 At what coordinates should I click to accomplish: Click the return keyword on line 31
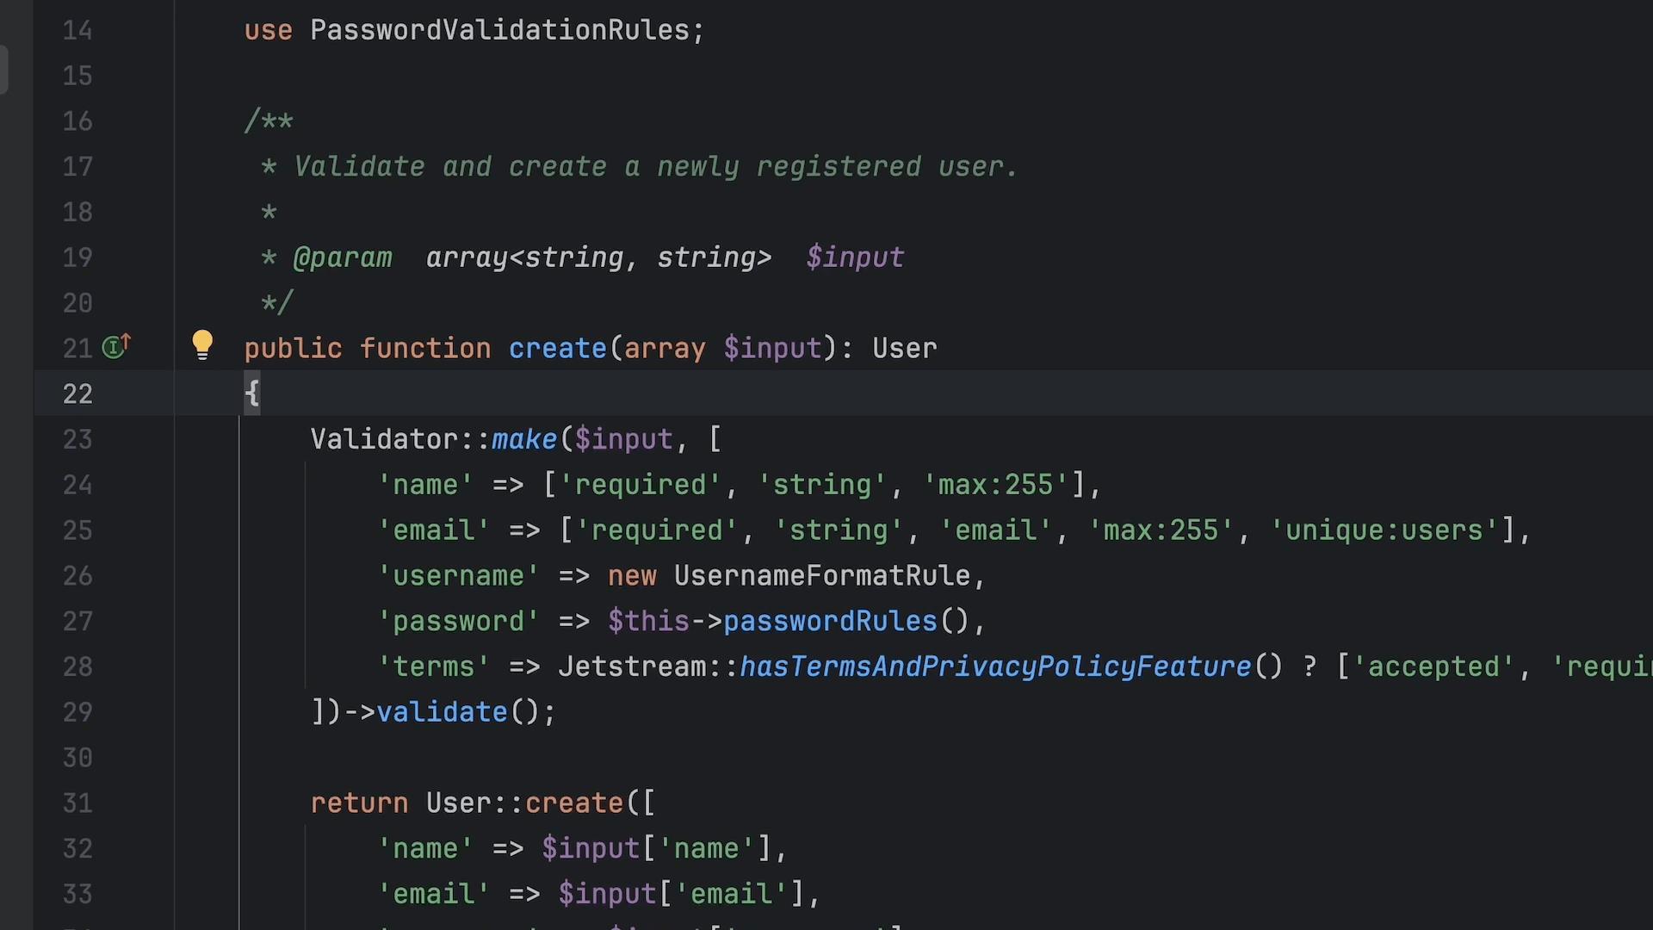pos(359,802)
